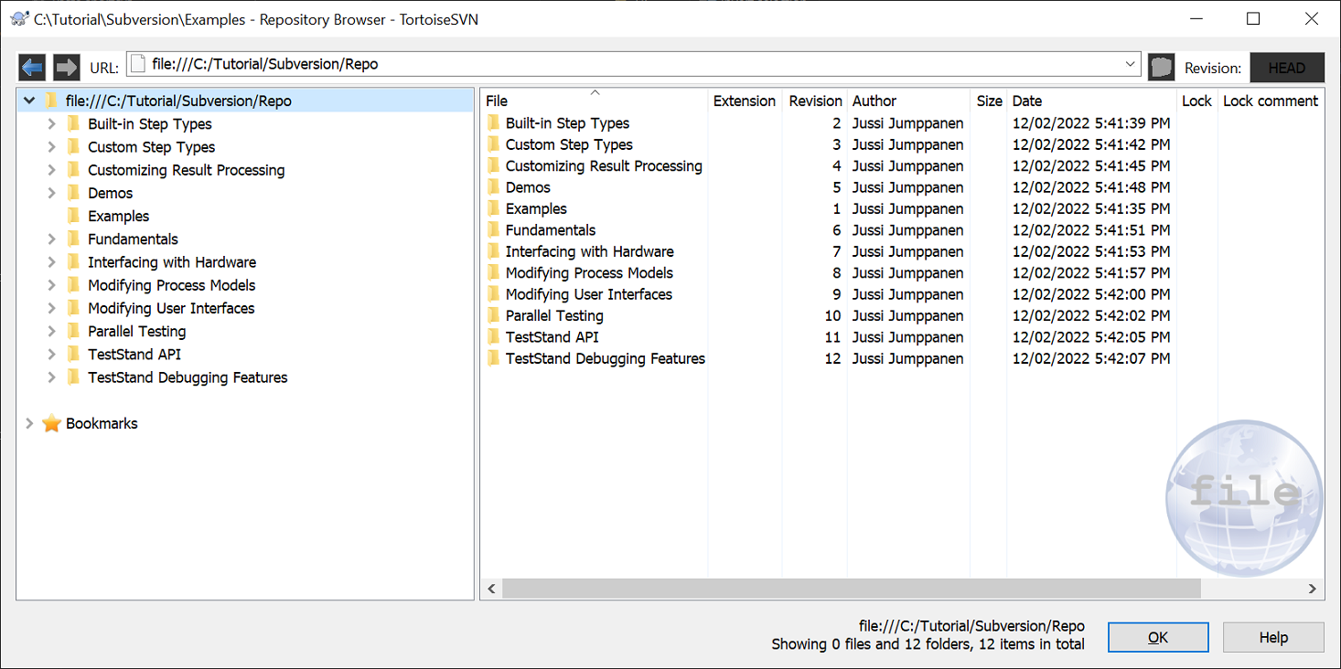Click the folder icon of Examples in the tree
The width and height of the screenshot is (1341, 669).
(x=74, y=216)
